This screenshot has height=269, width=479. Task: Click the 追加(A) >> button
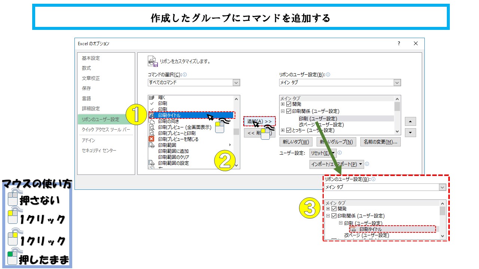[x=259, y=121]
